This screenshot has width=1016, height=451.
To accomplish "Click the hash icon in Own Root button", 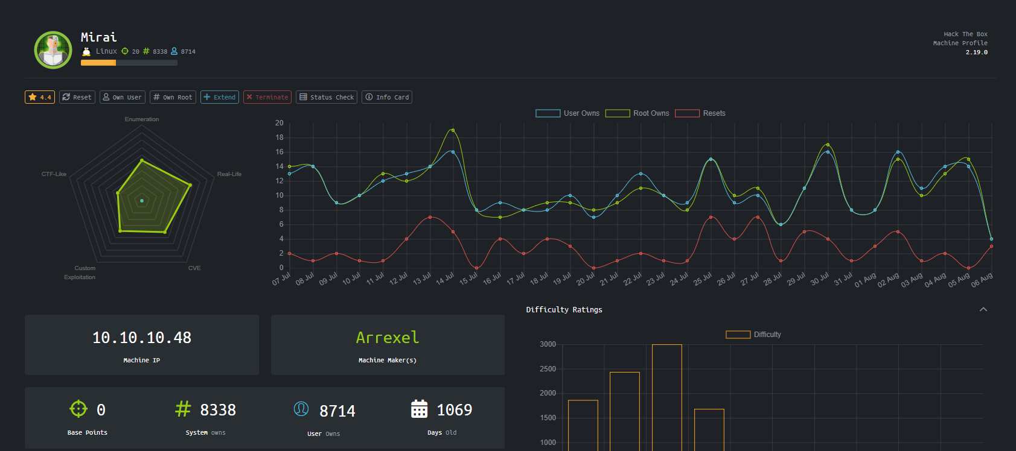I will tap(156, 97).
